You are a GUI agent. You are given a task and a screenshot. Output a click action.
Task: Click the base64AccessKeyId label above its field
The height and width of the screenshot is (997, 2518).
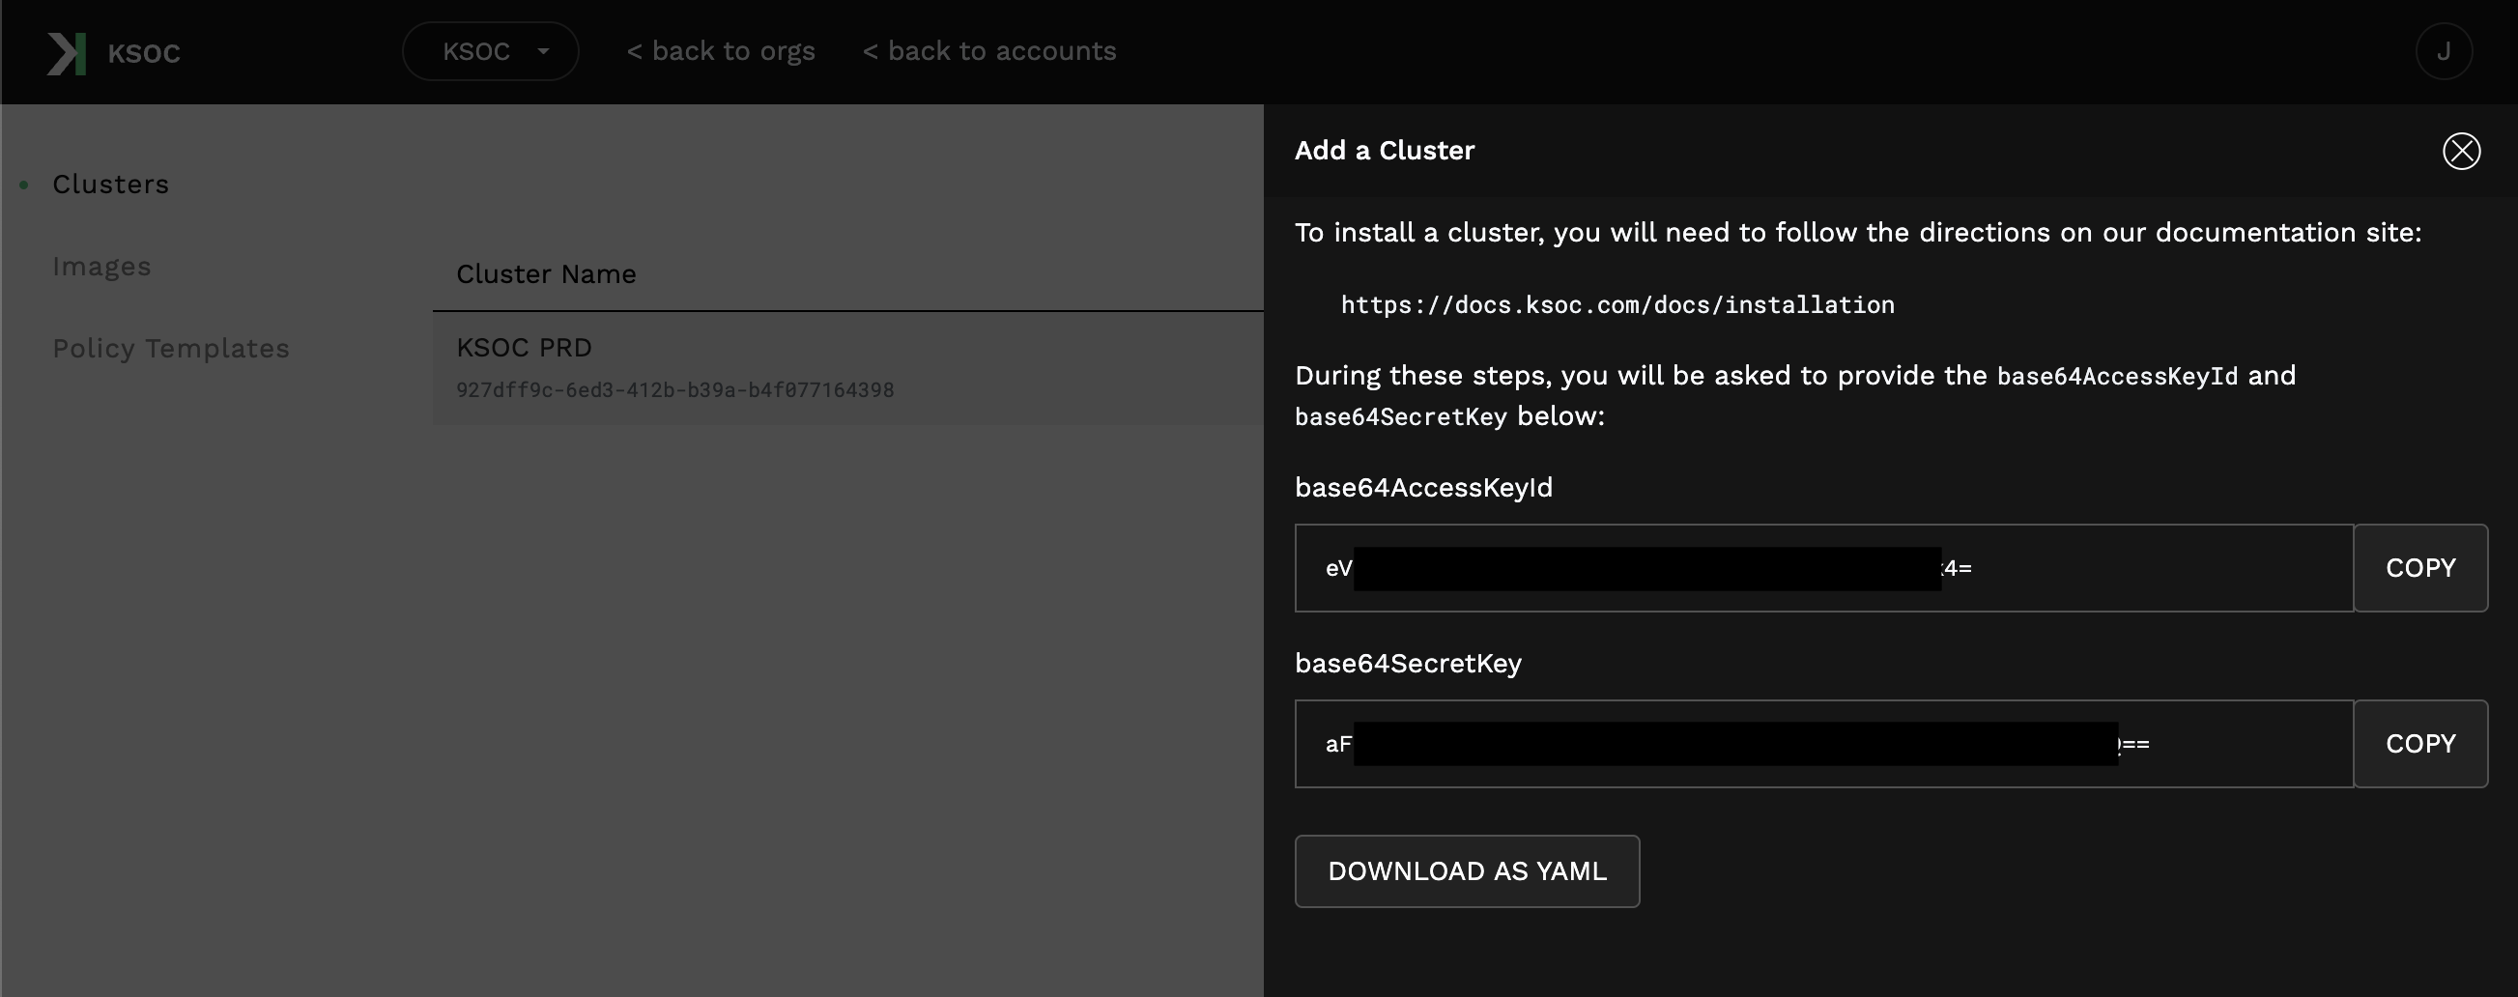(1423, 487)
